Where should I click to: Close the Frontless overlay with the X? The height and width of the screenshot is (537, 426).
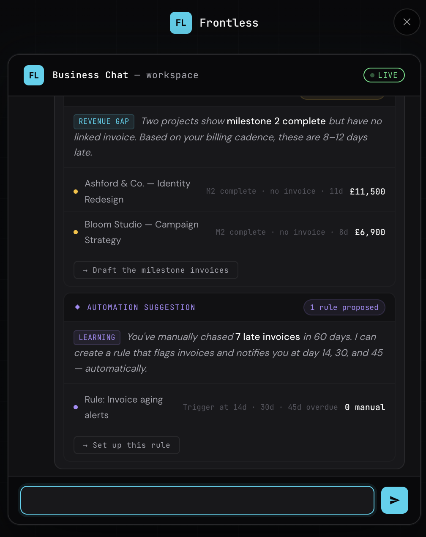pyautogui.click(x=406, y=22)
